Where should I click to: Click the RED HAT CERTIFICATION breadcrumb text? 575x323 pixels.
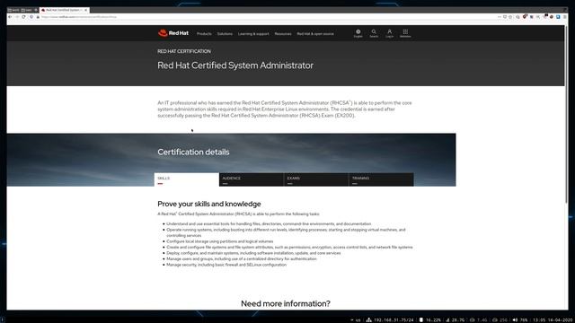point(184,51)
